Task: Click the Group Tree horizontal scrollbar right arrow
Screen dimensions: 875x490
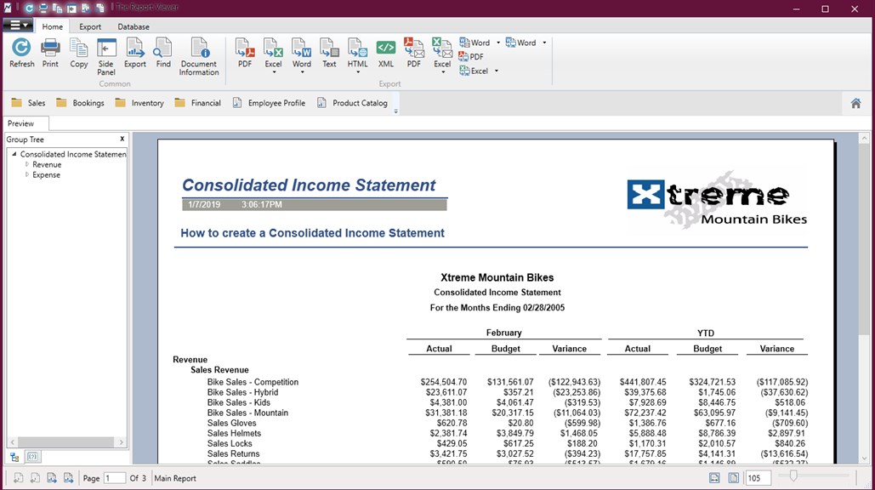Action: click(x=121, y=442)
